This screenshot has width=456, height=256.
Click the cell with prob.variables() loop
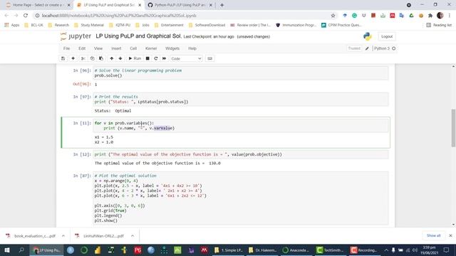click(241, 125)
